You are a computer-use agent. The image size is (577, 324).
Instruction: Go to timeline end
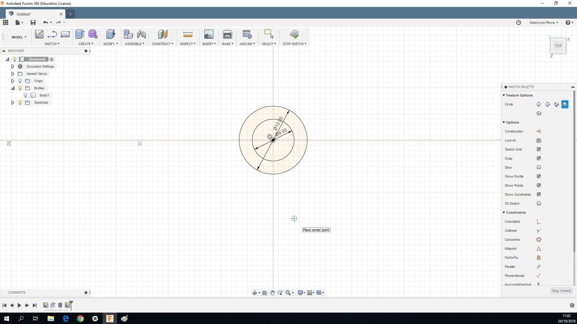pos(35,305)
